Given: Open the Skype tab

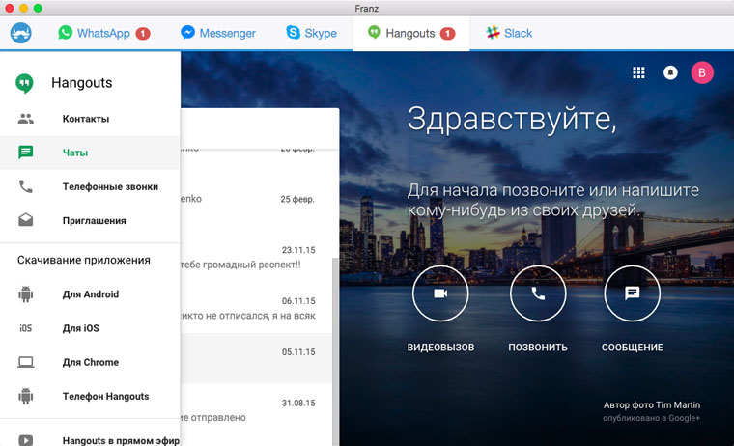Looking at the screenshot, I should [x=311, y=33].
